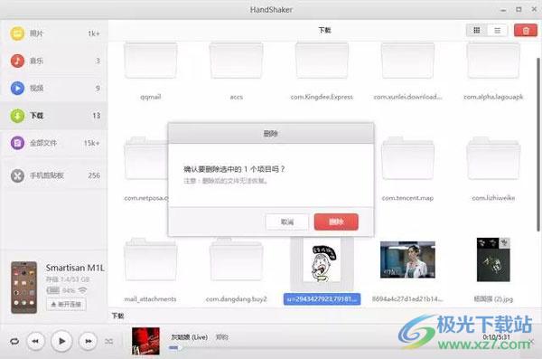Skip to the next track
The image size is (542, 359).
pyautogui.click(x=88, y=341)
